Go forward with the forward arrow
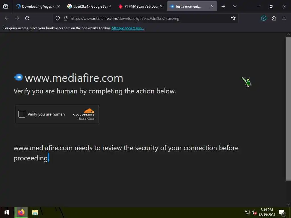The image size is (291, 218). point(17,18)
